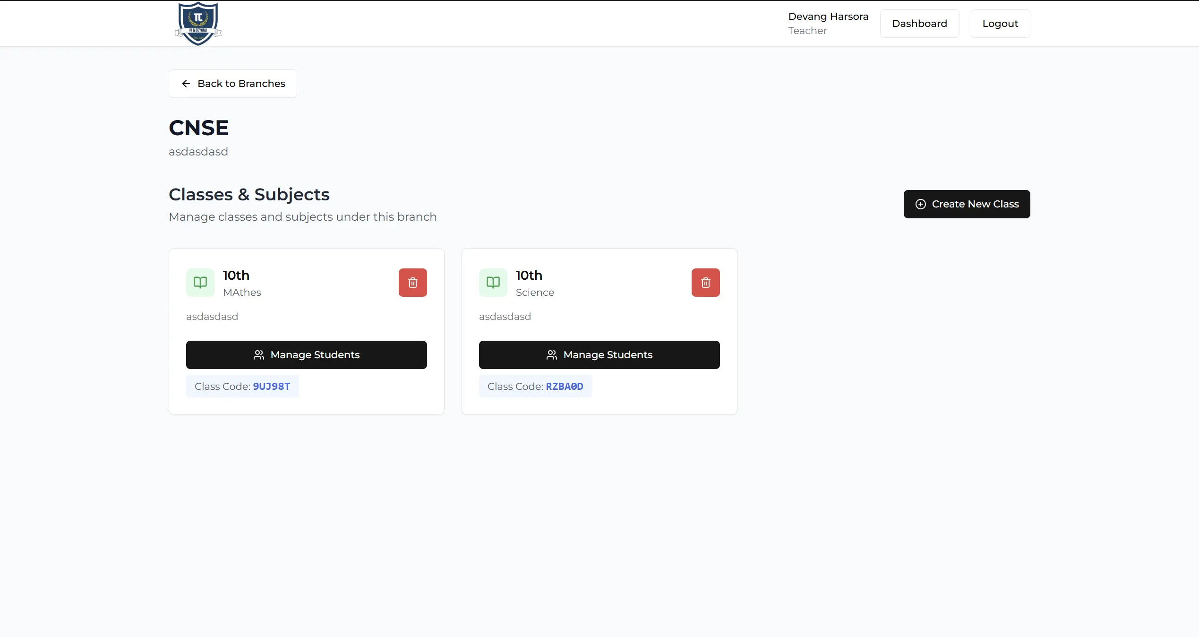Viewport: 1199px width, 637px height.
Task: Click people icon on Science Manage Students
Action: [552, 355]
